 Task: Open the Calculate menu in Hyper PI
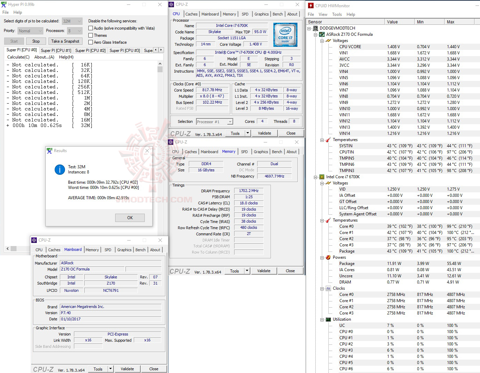point(18,57)
